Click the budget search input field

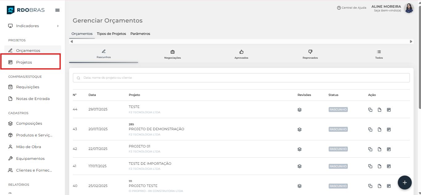point(241,78)
